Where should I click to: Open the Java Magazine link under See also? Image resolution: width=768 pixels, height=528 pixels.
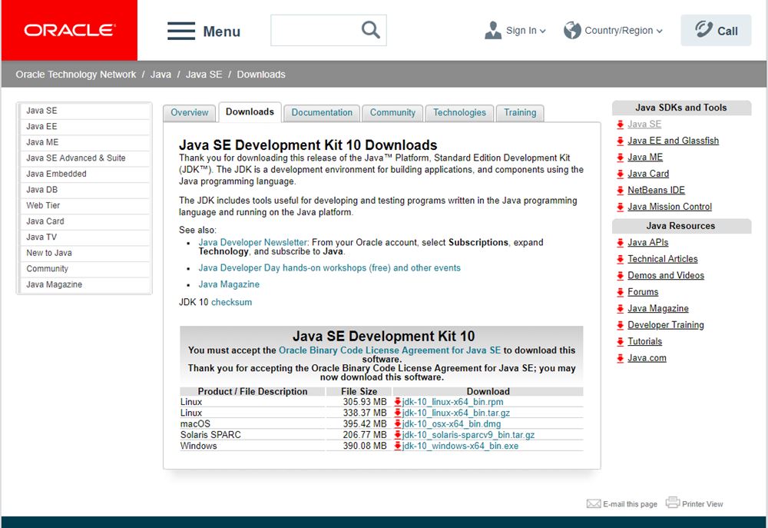[x=229, y=284]
